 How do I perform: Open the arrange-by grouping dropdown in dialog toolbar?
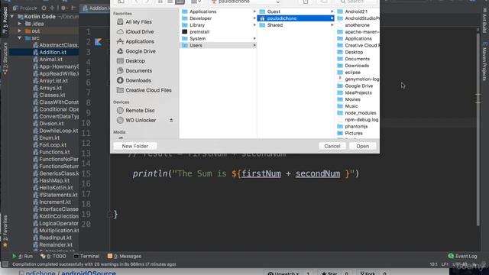[x=196, y=2]
